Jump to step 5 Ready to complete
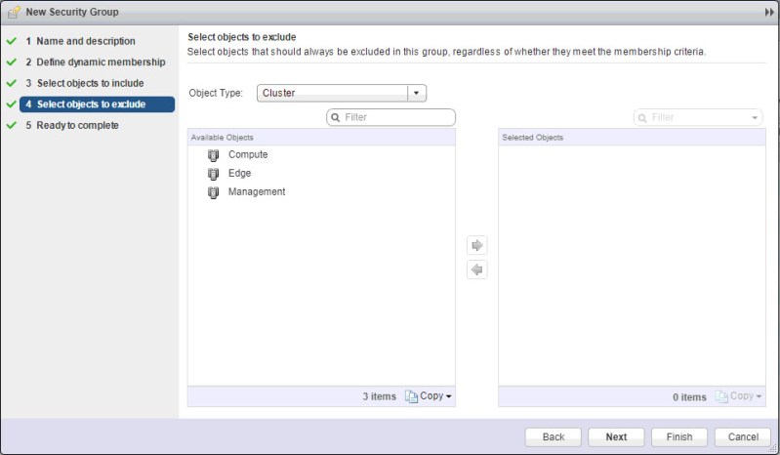This screenshot has width=780, height=455. (x=77, y=125)
